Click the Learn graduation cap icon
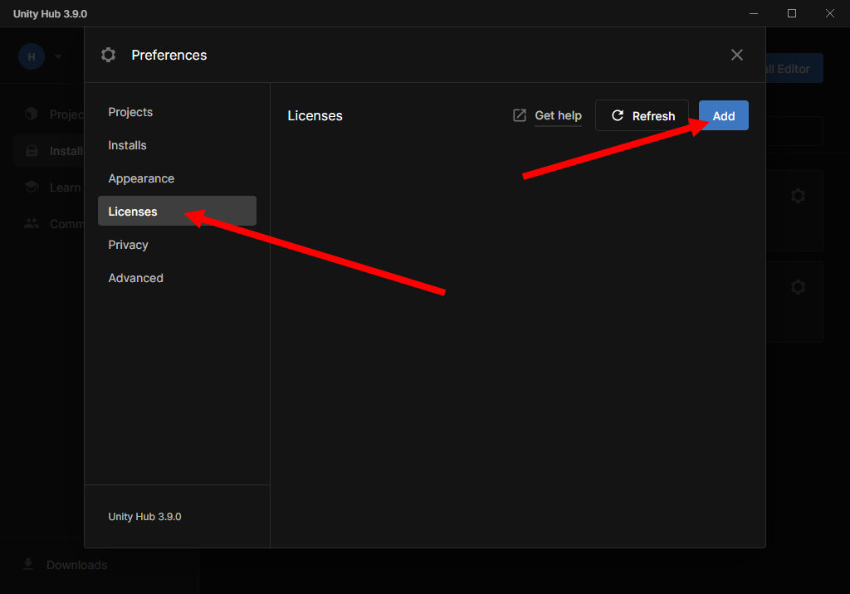The image size is (850, 594). coord(32,187)
